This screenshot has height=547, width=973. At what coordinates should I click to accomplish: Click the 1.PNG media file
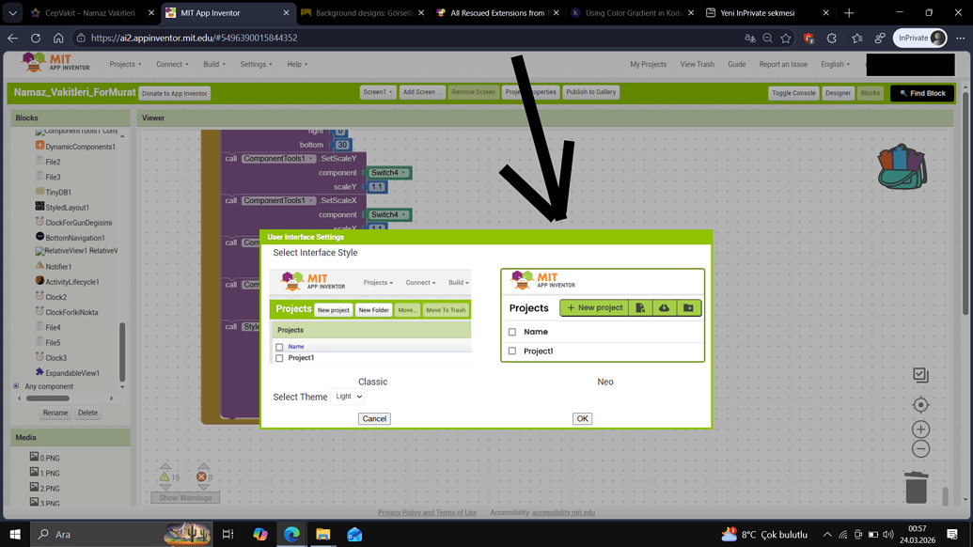click(x=45, y=473)
